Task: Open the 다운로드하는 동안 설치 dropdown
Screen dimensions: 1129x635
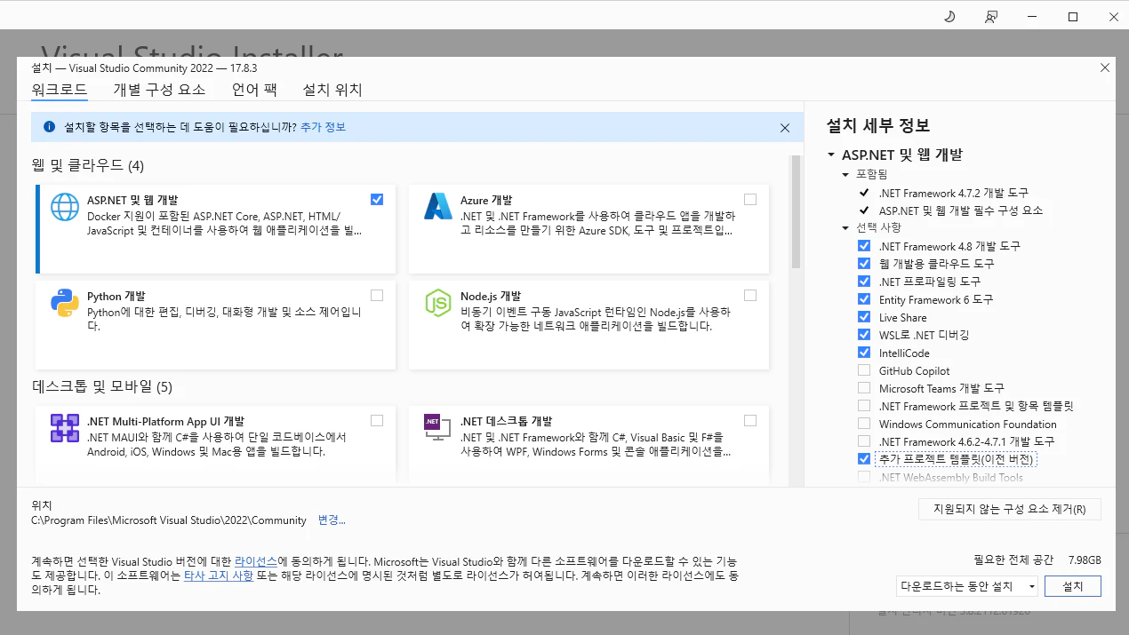Action: point(967,586)
